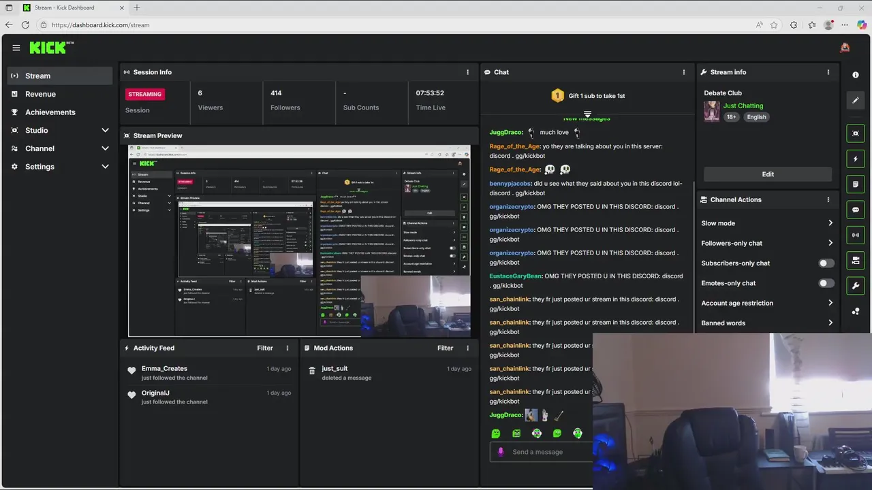872x490 pixels.
Task: Open the profile avatar at top right
Action: click(x=845, y=48)
